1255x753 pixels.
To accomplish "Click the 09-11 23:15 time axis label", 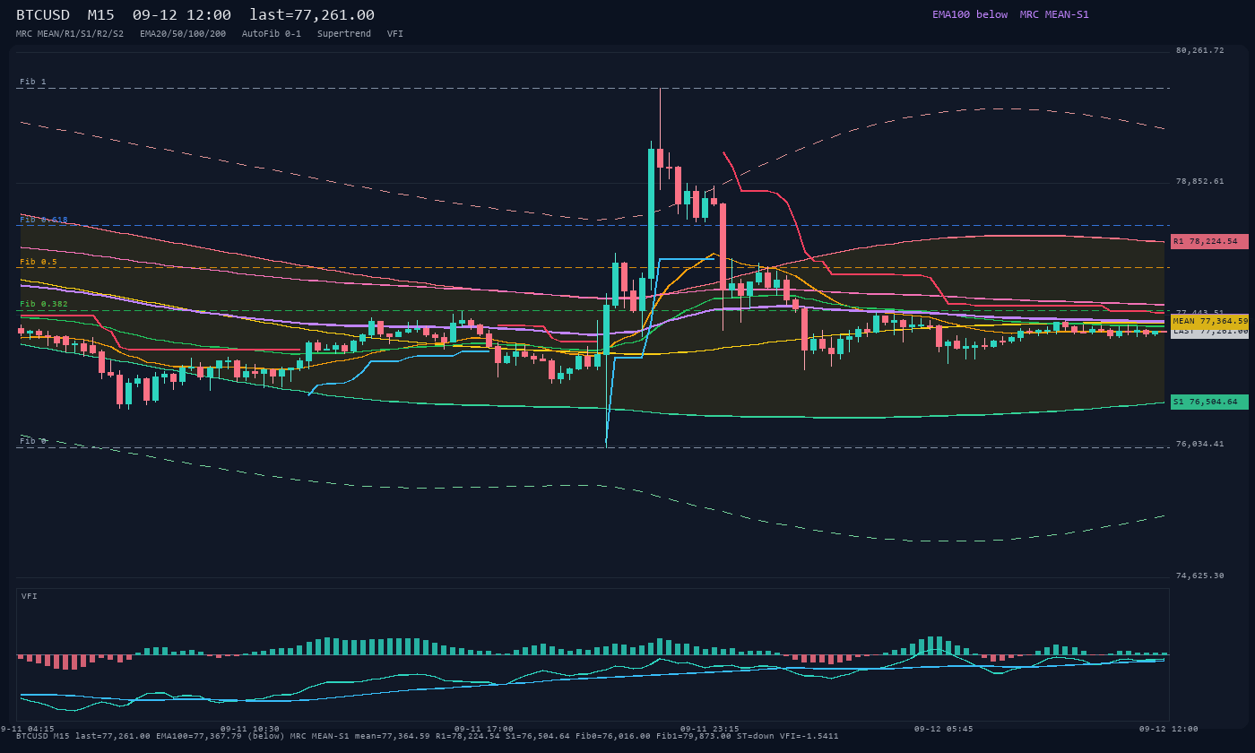I will coord(710,729).
